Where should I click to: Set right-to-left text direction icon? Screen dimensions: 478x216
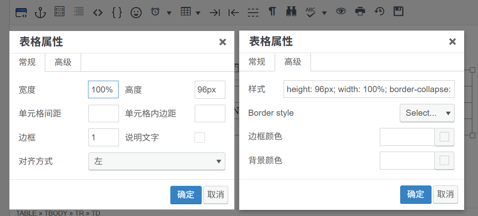[233, 13]
